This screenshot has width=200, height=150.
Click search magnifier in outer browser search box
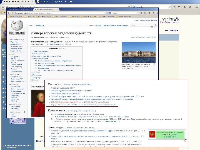169,7
